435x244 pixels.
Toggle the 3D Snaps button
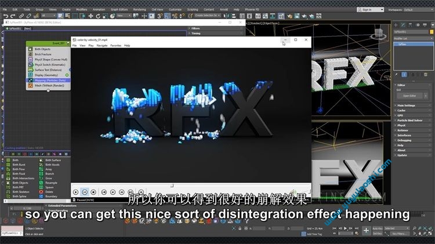[160, 16]
